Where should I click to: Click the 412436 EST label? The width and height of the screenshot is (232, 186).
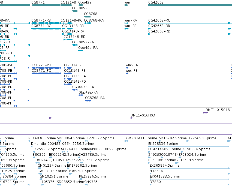click(156, 171)
